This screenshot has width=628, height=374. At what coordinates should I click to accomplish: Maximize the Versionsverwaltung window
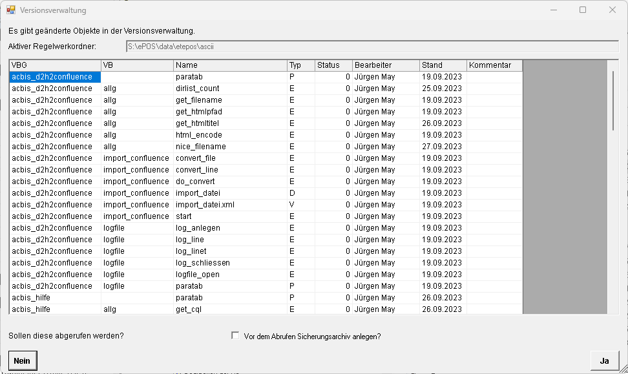583,10
